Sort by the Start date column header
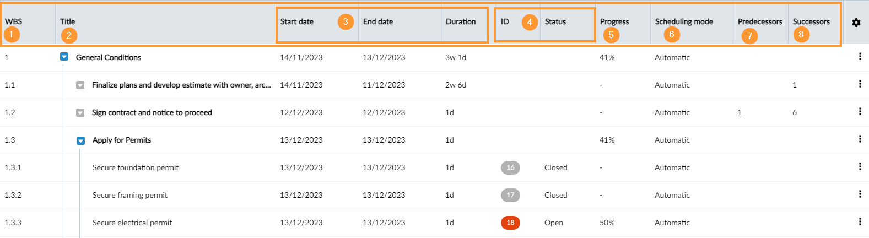The height and width of the screenshot is (238, 869). (x=297, y=22)
